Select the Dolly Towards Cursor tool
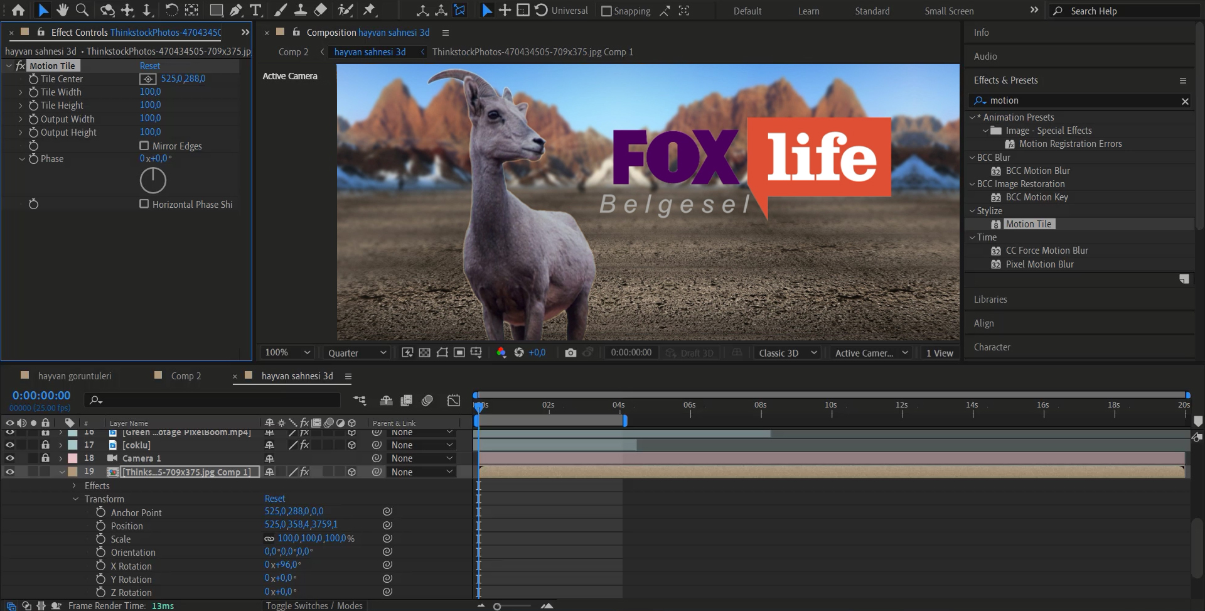 tap(147, 10)
